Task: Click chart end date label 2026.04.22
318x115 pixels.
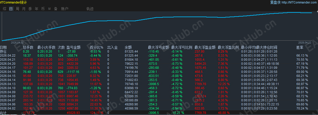Action: point(305,42)
